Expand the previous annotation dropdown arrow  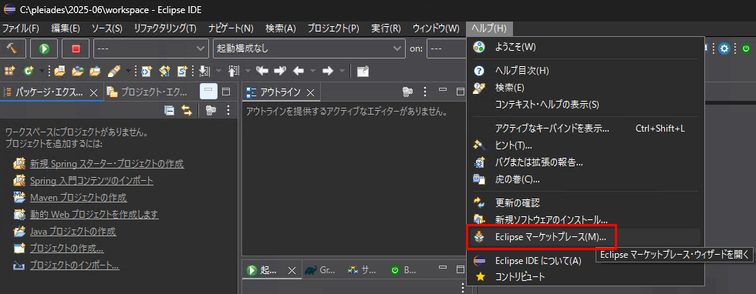(248, 72)
